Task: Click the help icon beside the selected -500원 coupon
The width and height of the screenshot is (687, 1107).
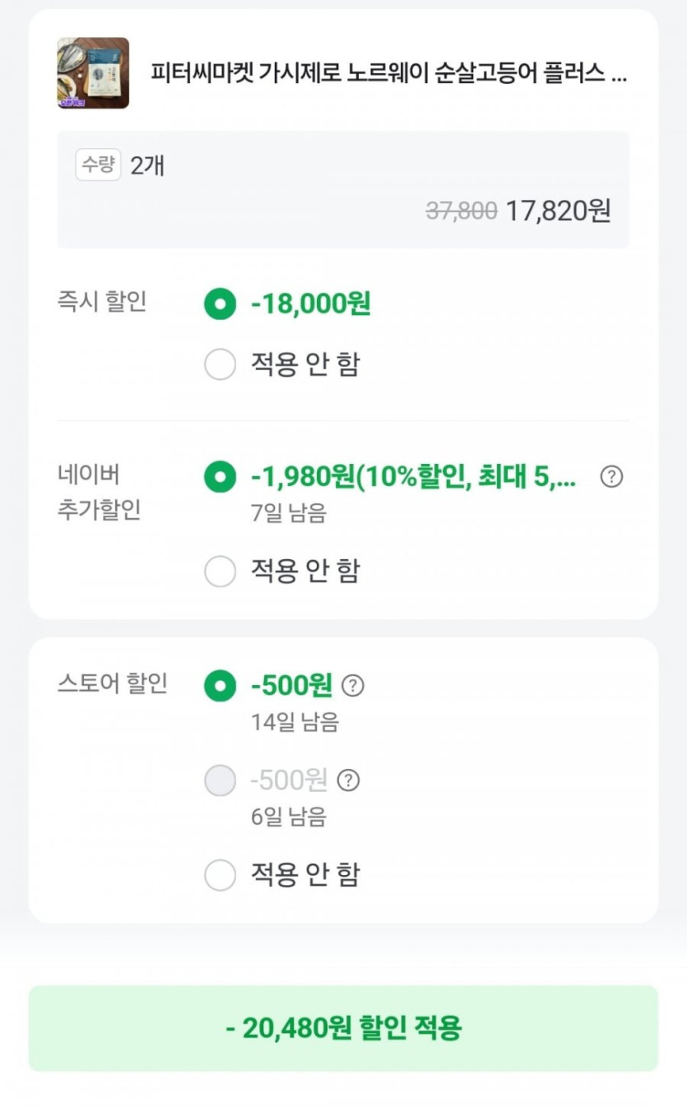Action: [353, 685]
